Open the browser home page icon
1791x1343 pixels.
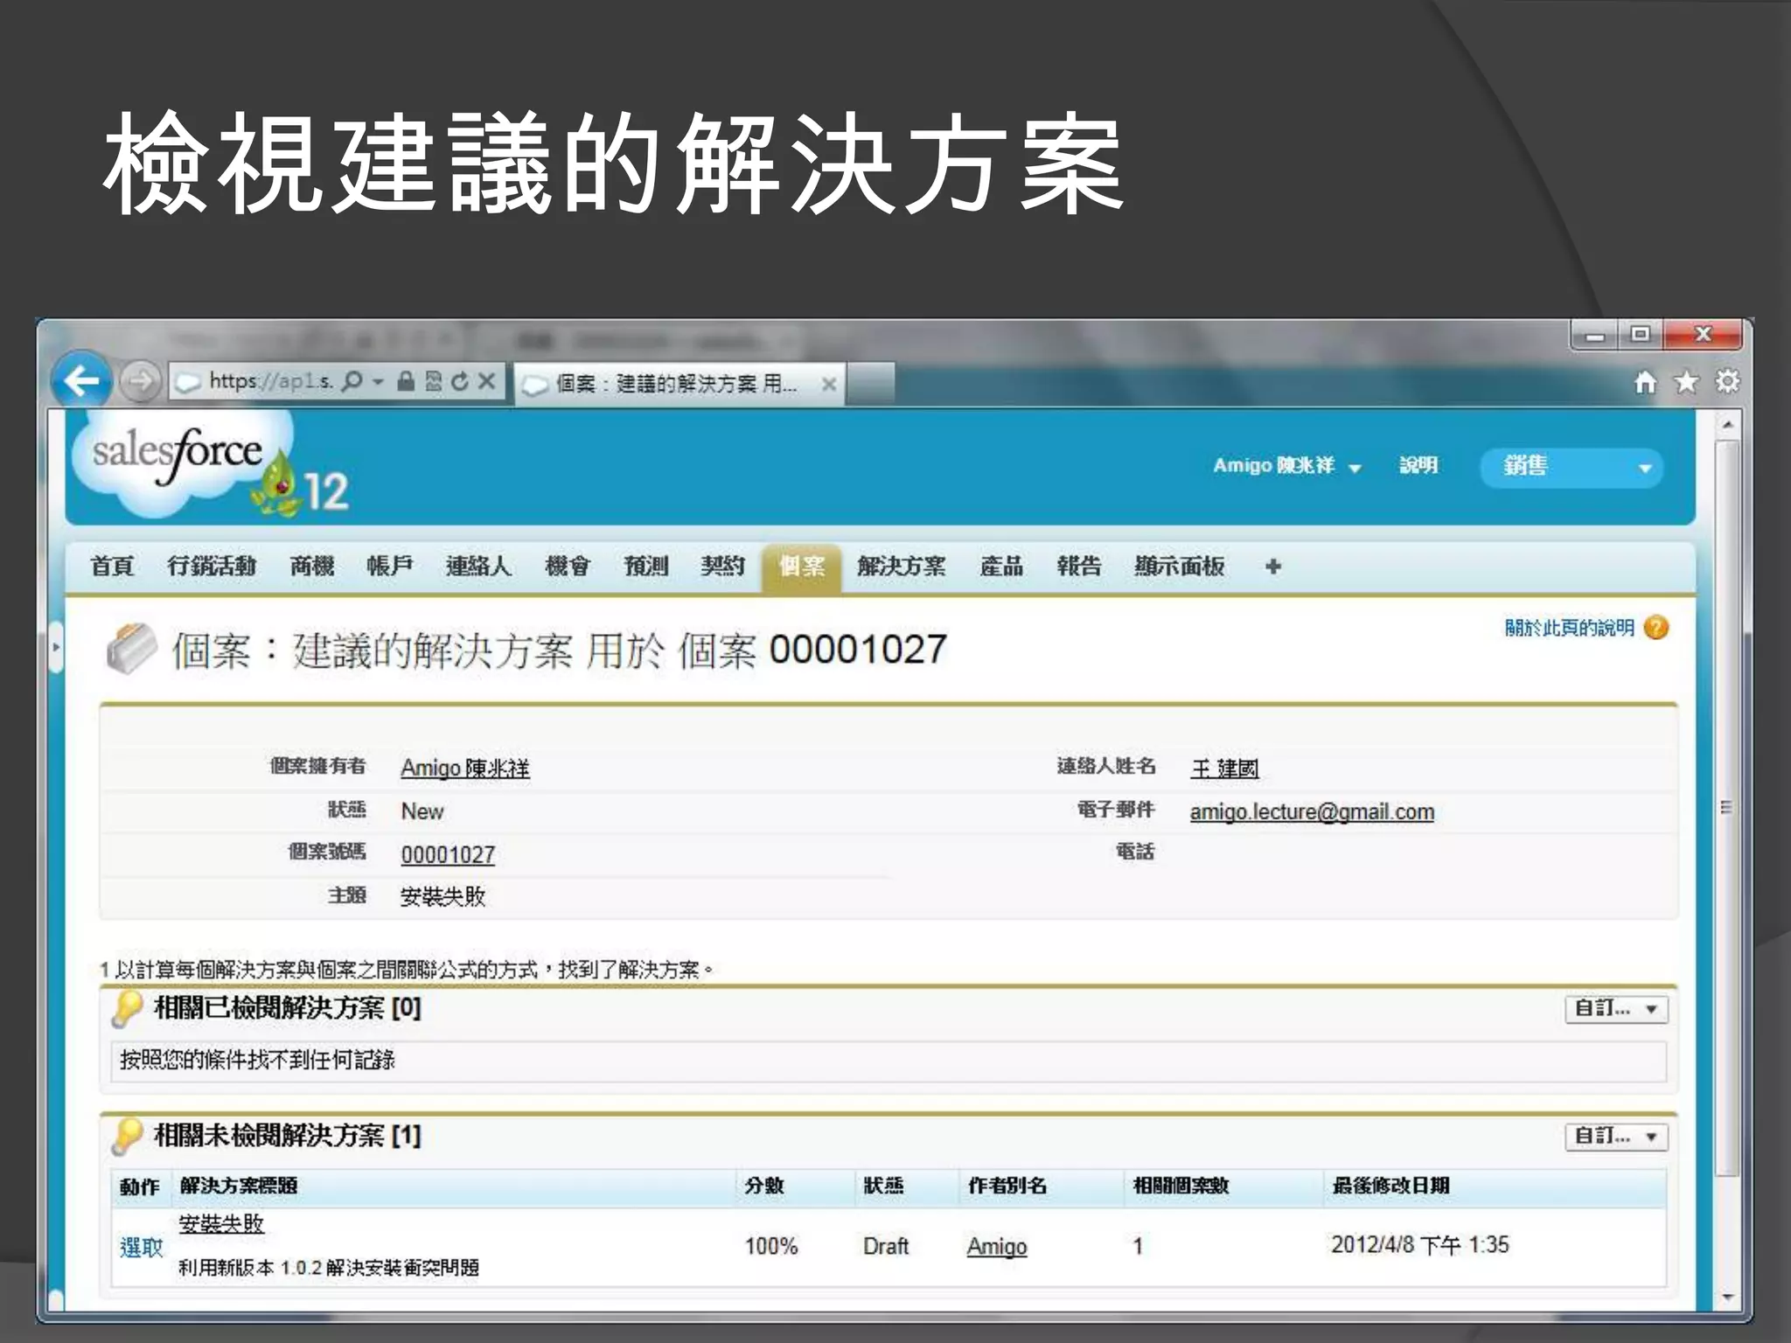pos(1646,382)
